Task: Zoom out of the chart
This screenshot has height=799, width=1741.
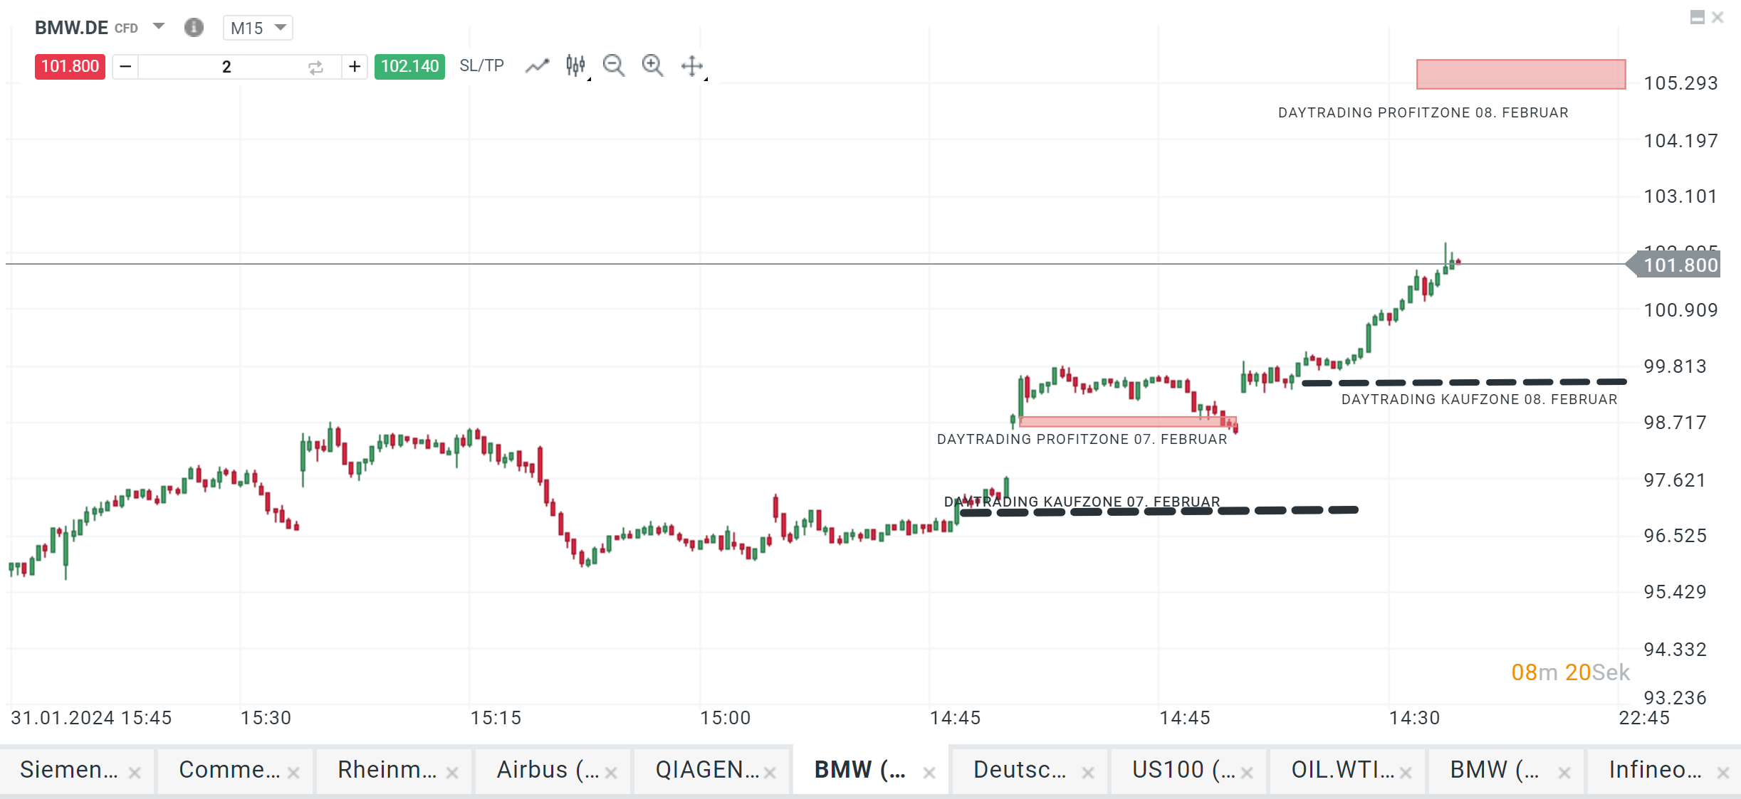Action: tap(614, 66)
